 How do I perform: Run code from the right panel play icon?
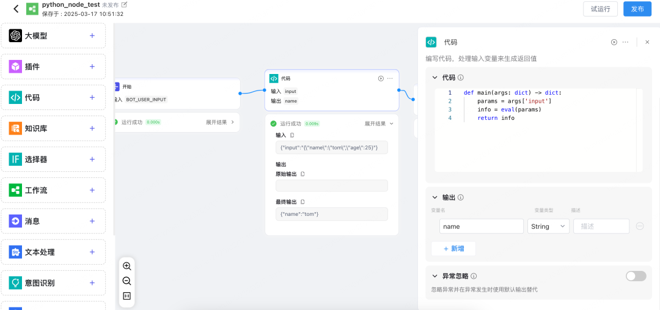[614, 42]
